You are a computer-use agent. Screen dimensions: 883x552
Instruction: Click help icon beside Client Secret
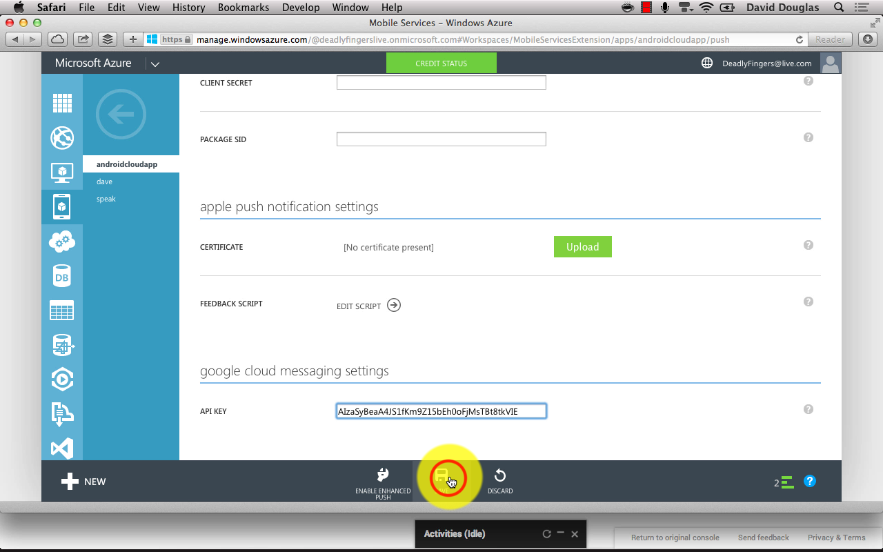[x=808, y=81]
